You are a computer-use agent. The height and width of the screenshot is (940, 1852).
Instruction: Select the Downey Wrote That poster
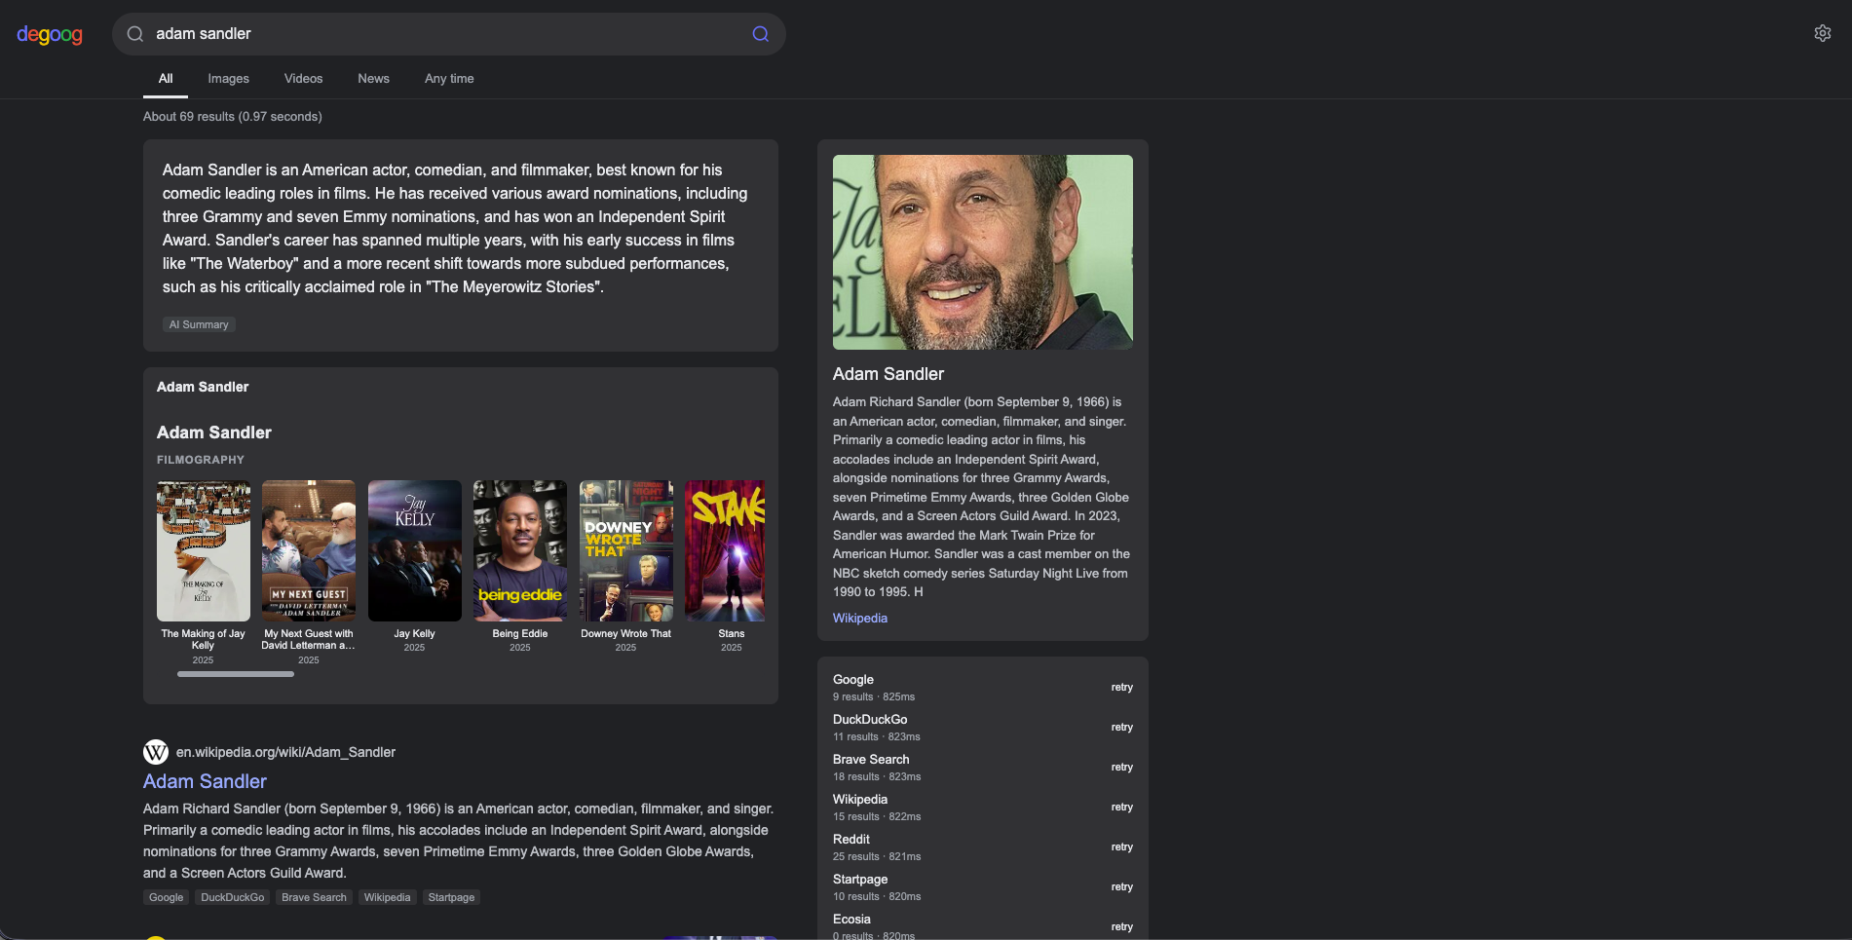(625, 550)
